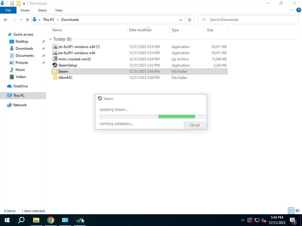Click the forward navigation arrow
This screenshot has width=302, height=226.
(14, 20)
